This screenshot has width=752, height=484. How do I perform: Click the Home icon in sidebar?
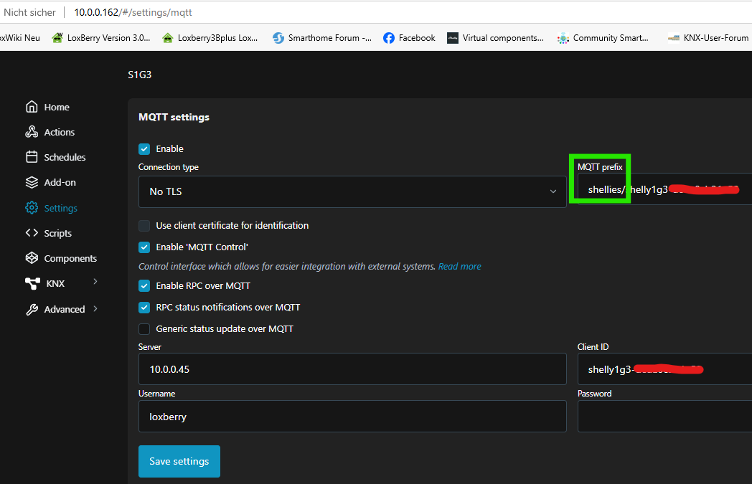(32, 107)
